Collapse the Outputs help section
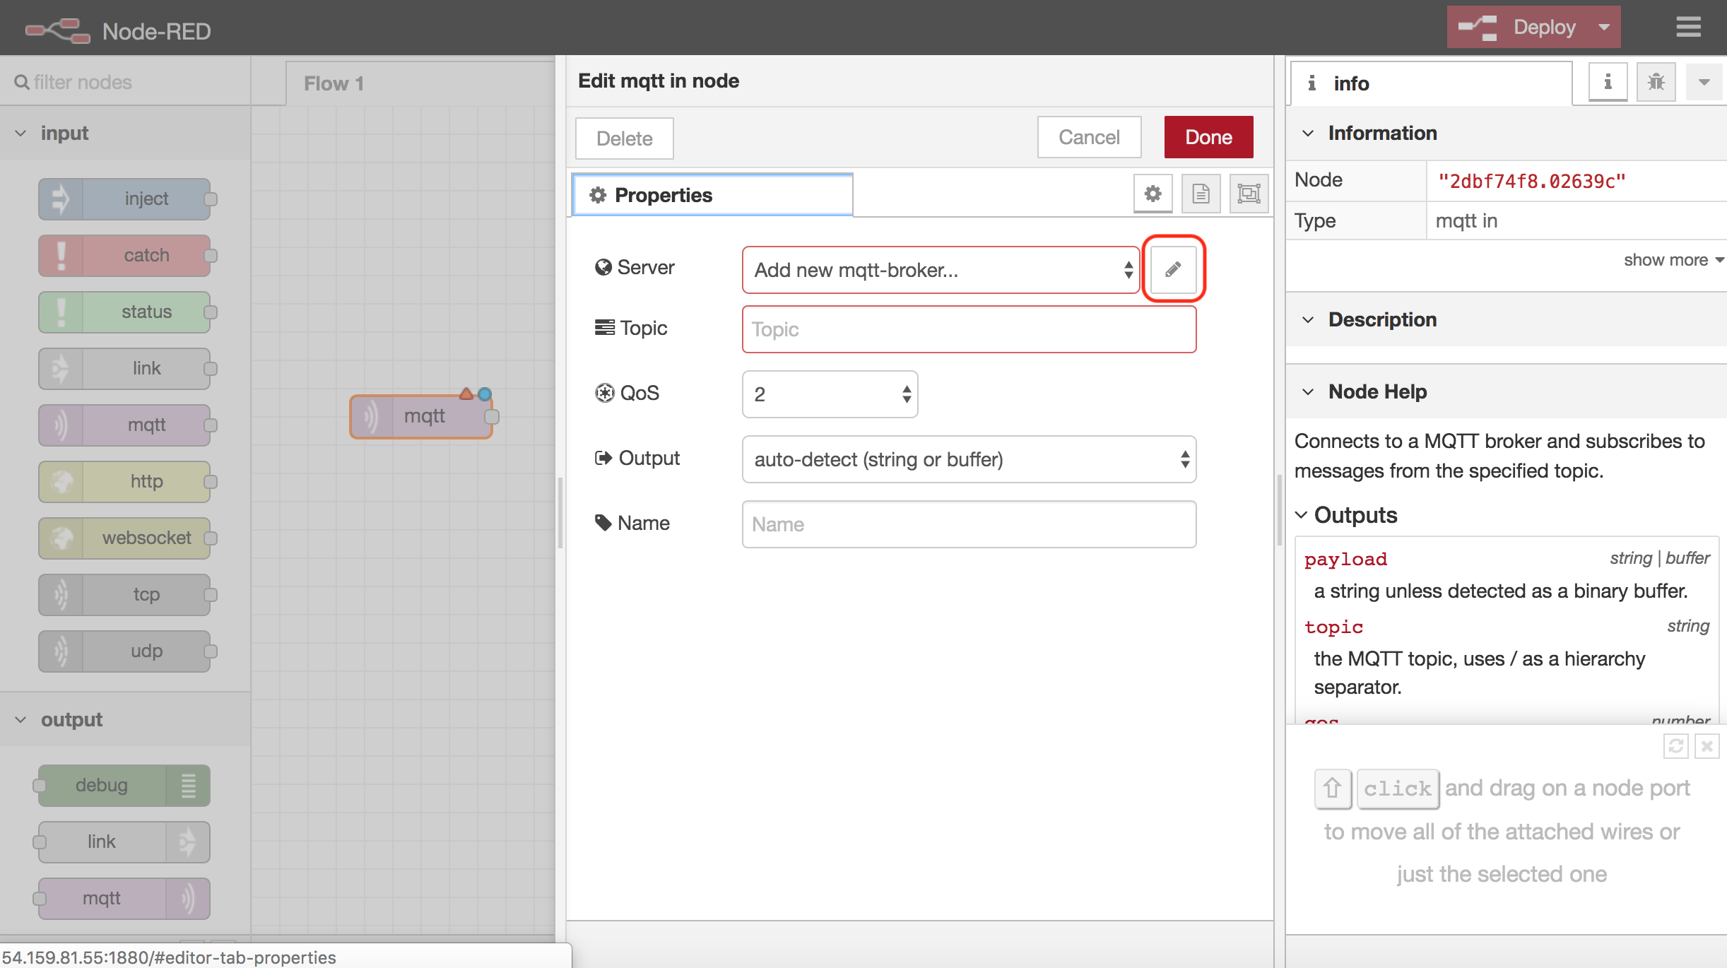The height and width of the screenshot is (968, 1727). point(1346,515)
